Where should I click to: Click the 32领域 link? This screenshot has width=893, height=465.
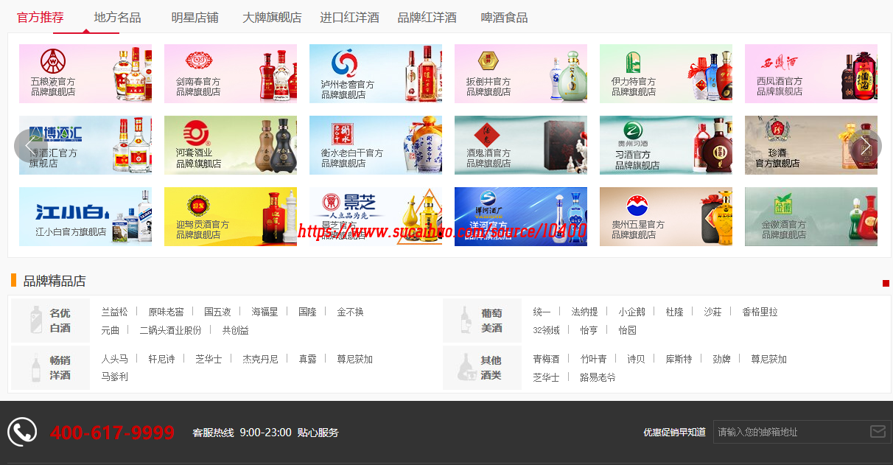coord(546,330)
